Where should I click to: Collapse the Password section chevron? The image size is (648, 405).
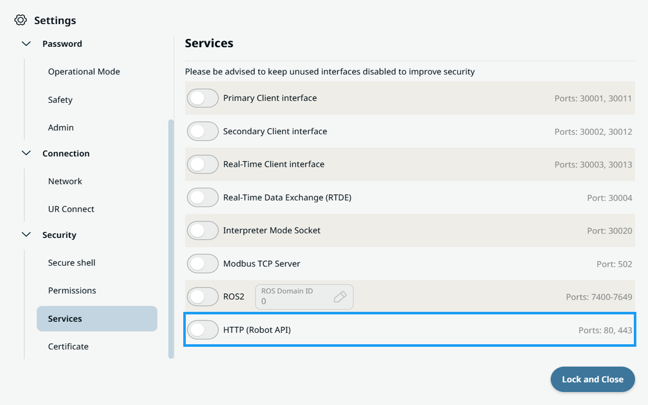[26, 44]
